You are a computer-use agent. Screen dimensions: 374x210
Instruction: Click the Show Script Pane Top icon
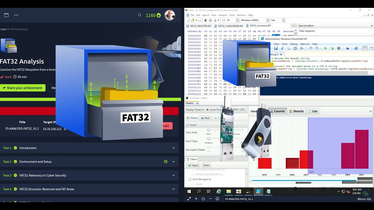(365, 48)
